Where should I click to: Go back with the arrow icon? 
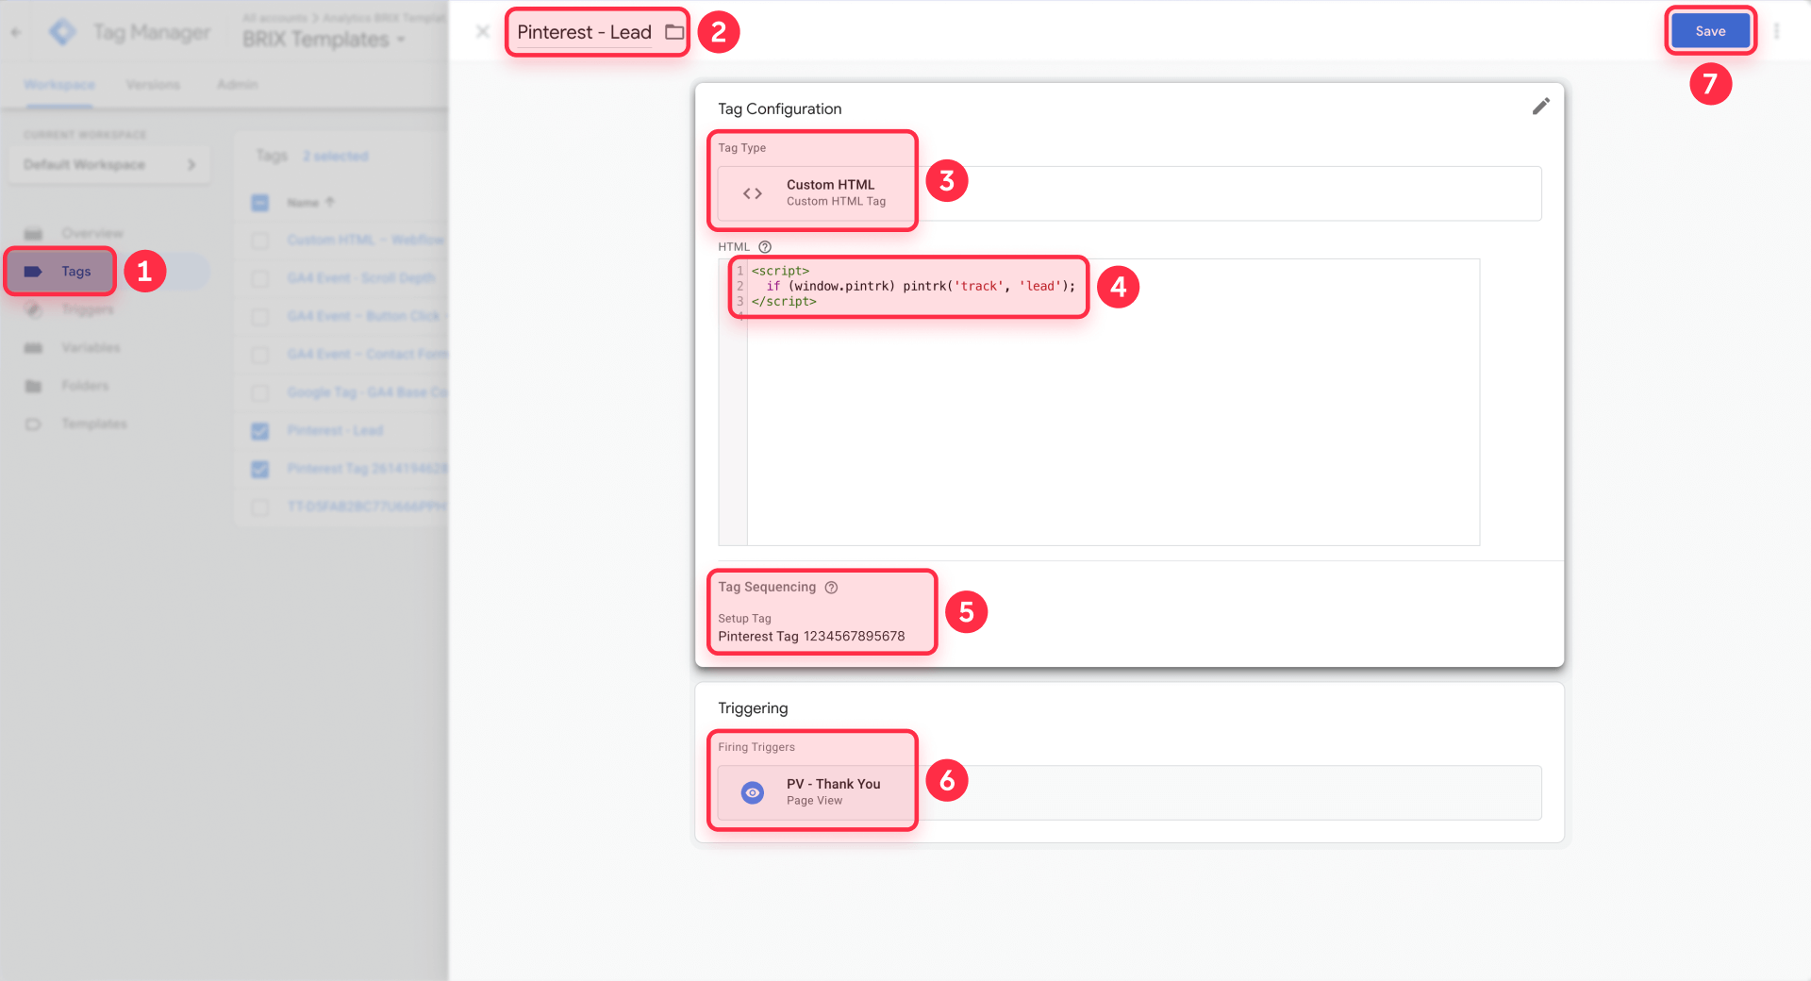[x=16, y=32]
